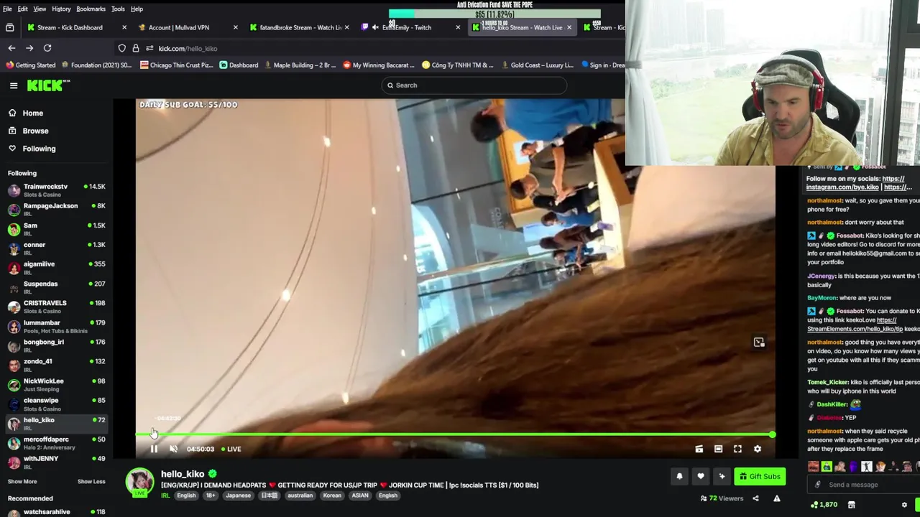920x517 pixels.
Task: Open mercoffdaperc channel
Action: pos(56,442)
